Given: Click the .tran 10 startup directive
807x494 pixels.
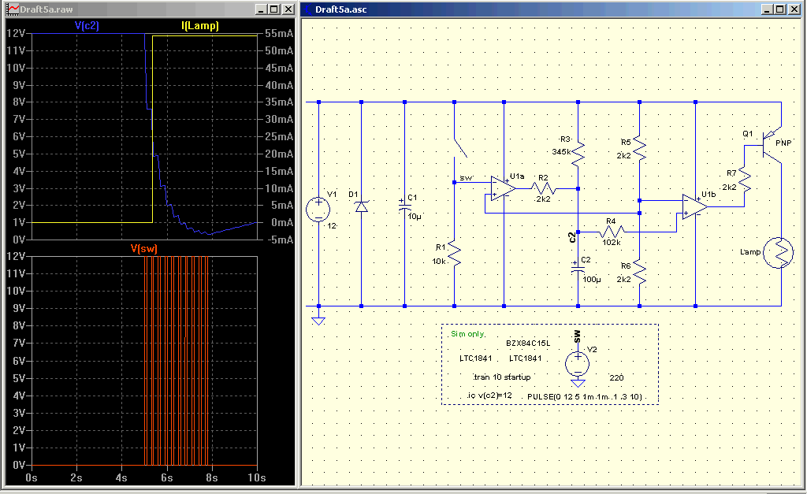Looking at the screenshot, I should [x=501, y=377].
